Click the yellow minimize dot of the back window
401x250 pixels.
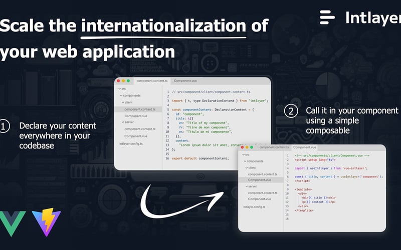(x=123, y=81)
